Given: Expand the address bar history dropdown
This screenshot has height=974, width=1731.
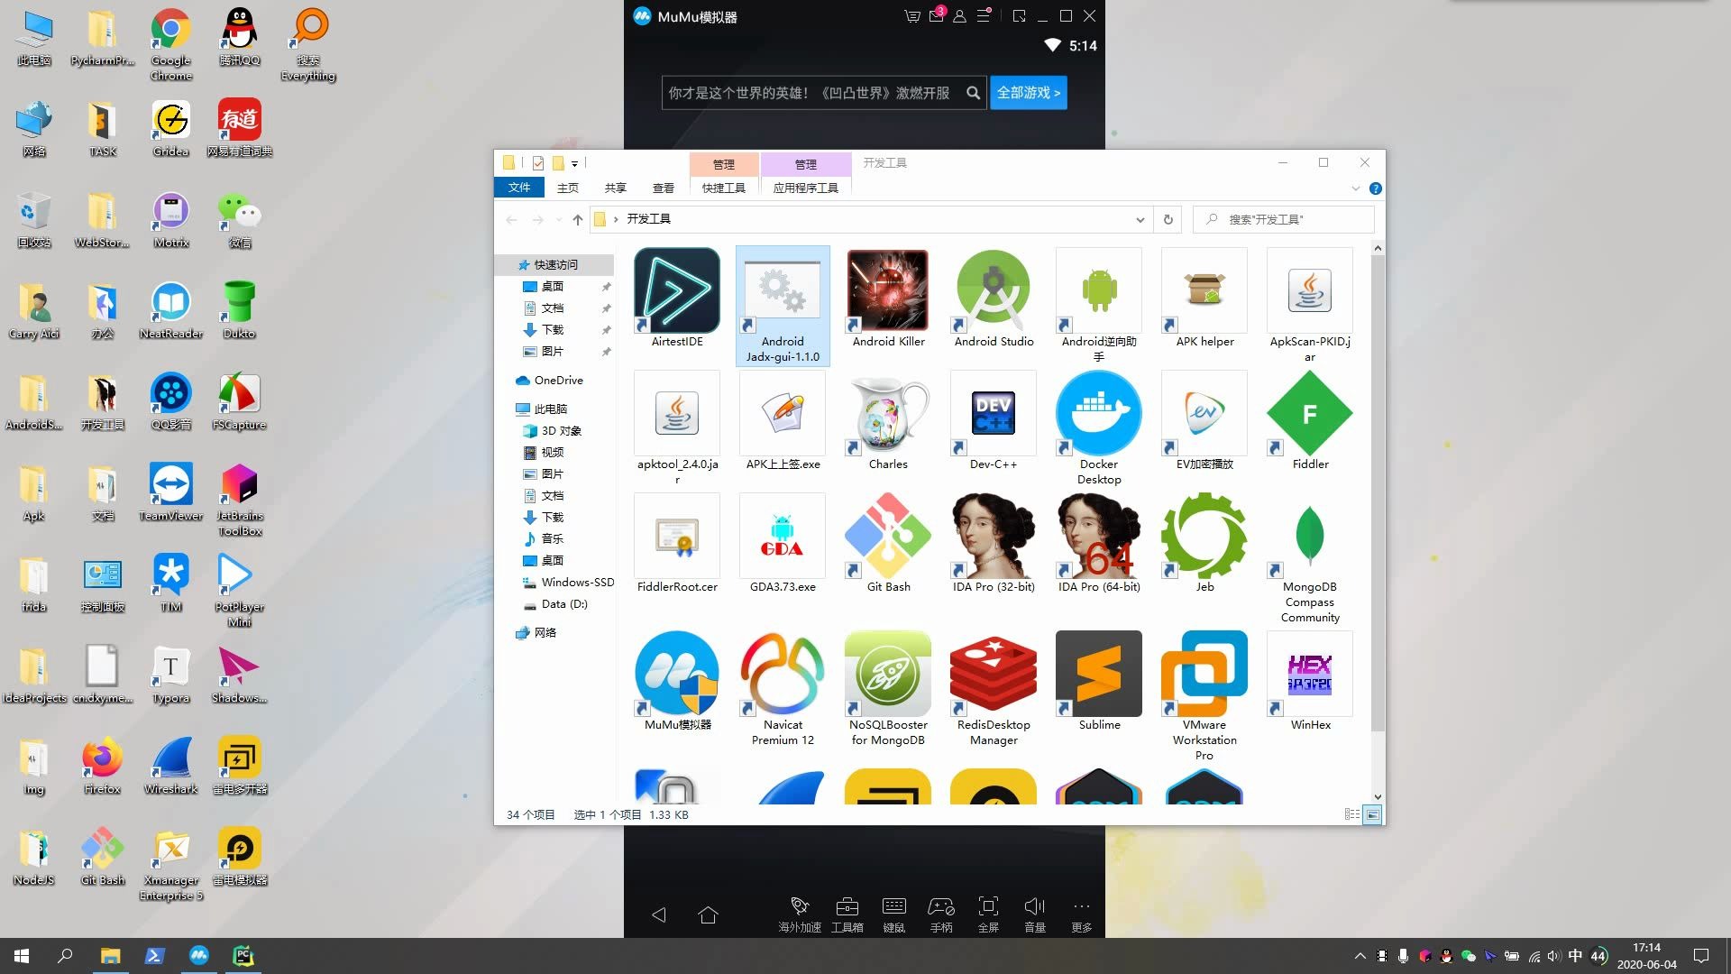Looking at the screenshot, I should coord(1140,219).
